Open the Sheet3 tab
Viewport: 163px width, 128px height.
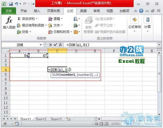pos(56,119)
